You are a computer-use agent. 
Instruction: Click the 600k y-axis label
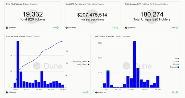tap(100, 43)
